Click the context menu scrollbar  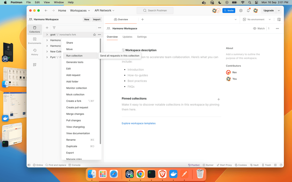tap(100, 92)
